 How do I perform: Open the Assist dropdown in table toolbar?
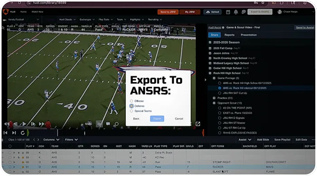[245, 140]
